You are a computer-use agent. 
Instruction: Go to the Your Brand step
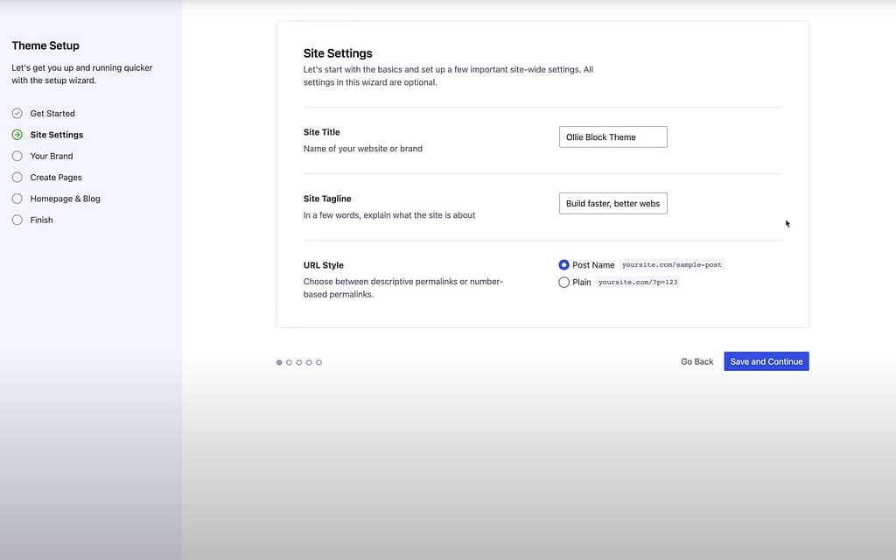point(52,156)
